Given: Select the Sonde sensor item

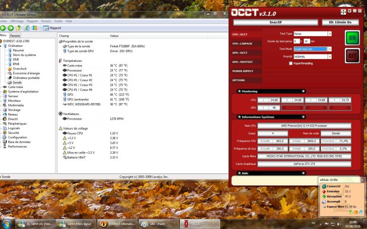Looking at the screenshot, I should (x=17, y=82).
